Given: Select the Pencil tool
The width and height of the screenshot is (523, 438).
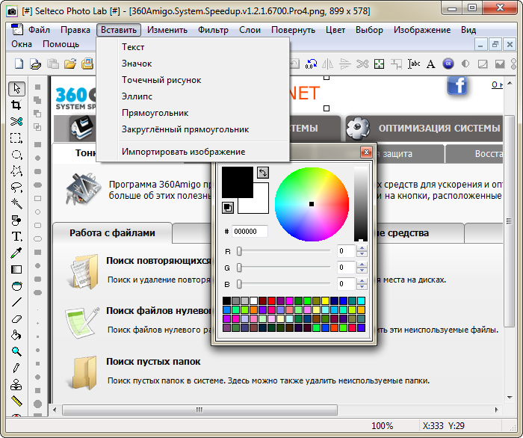Looking at the screenshot, I should [16, 368].
